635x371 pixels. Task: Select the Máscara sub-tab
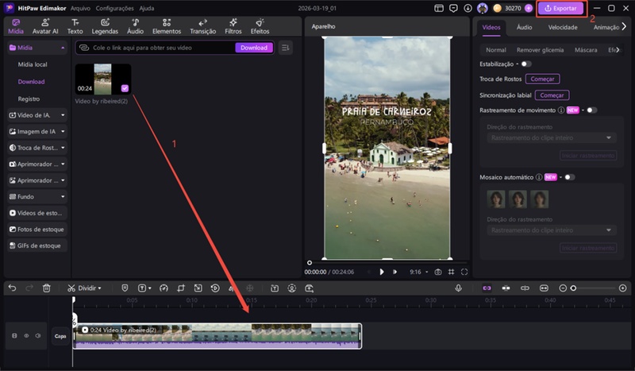tap(586, 50)
